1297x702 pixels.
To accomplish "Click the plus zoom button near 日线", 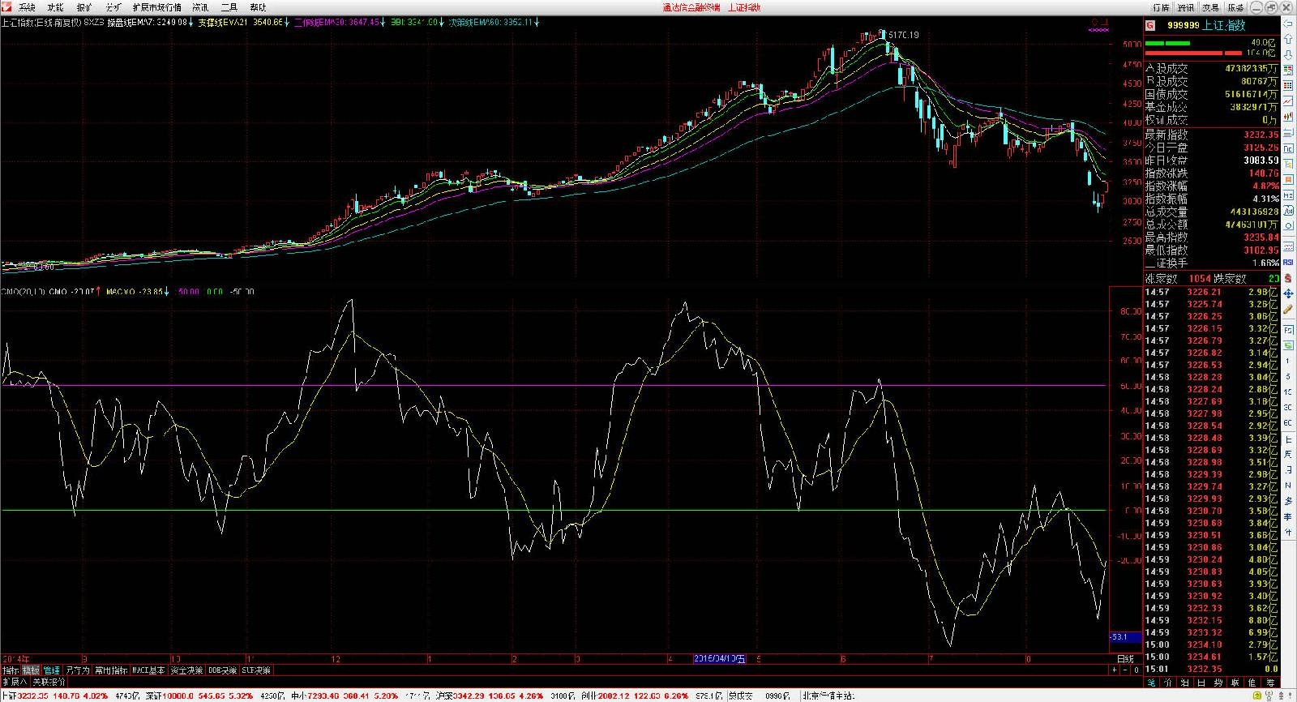I will 1114,670.
